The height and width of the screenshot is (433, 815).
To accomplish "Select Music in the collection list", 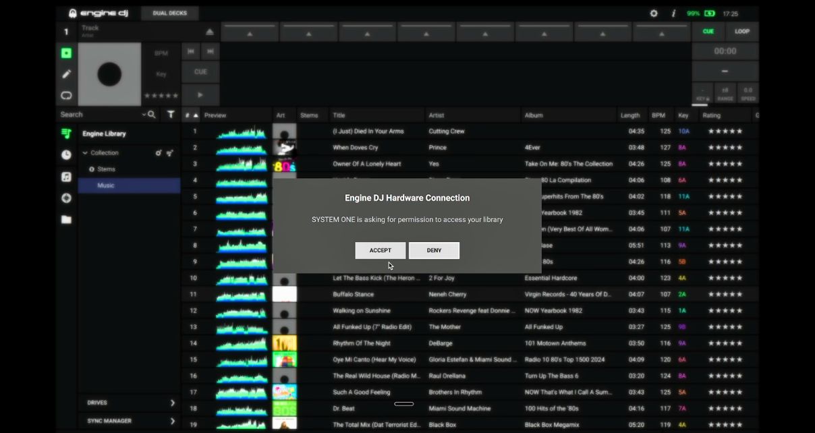I will point(106,185).
